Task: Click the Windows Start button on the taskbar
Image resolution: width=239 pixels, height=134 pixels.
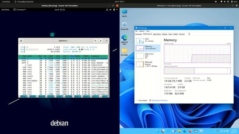Action: click(157, 131)
